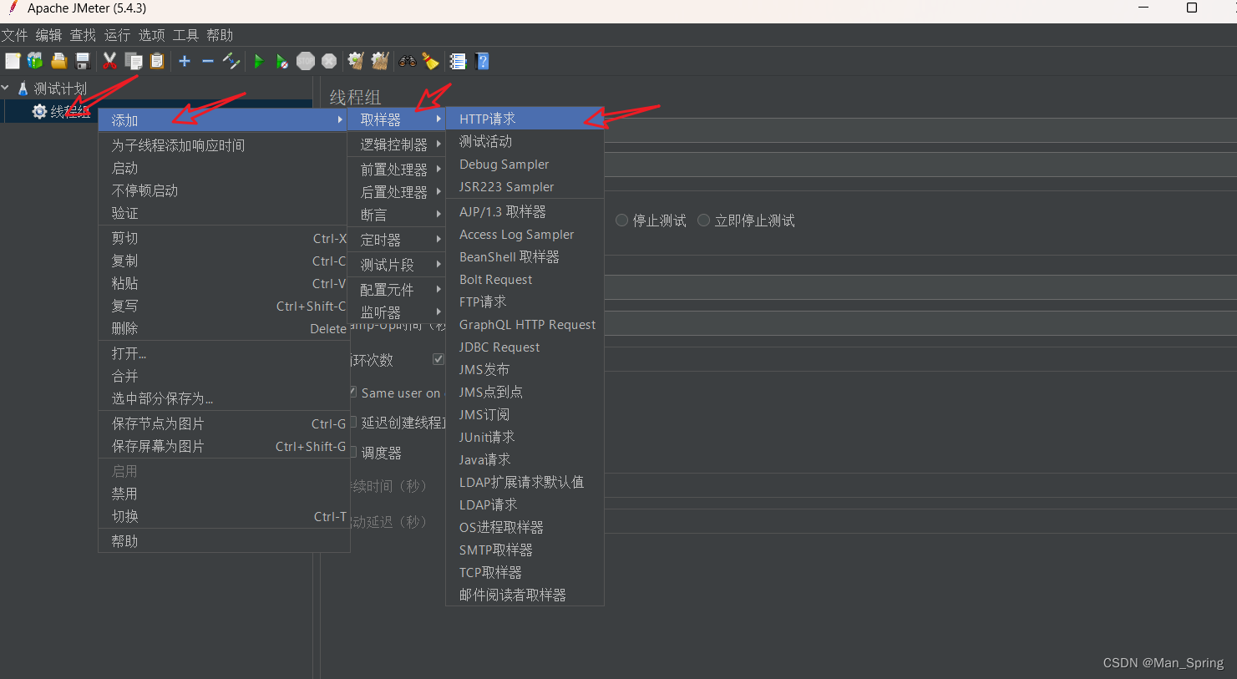Viewport: 1237px width, 679px height.
Task: Click the 循环次数 value input field
Action: point(920,359)
